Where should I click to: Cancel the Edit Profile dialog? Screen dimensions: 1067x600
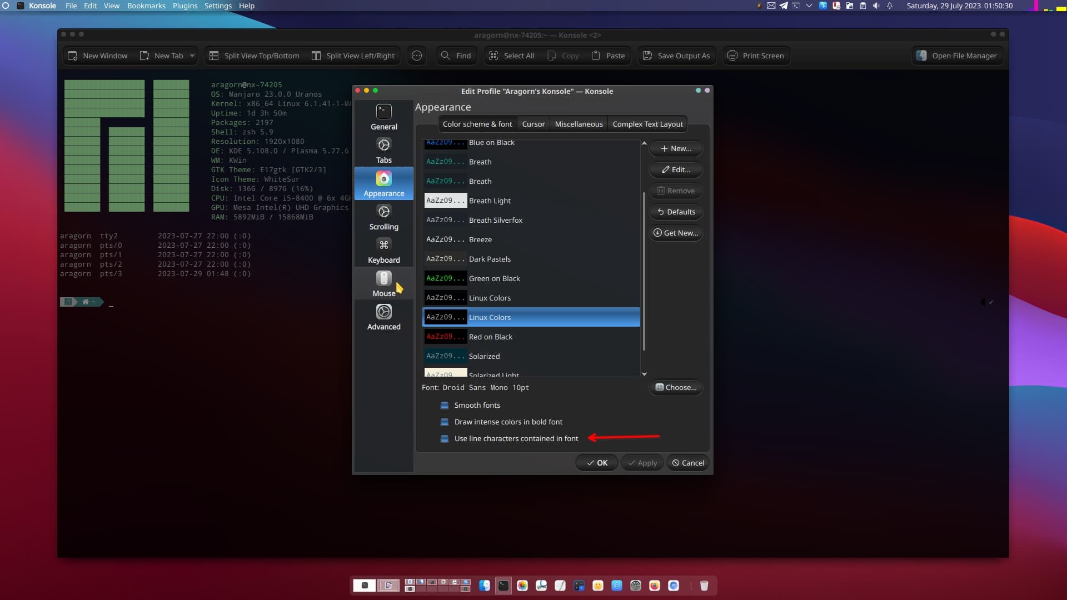coord(687,463)
